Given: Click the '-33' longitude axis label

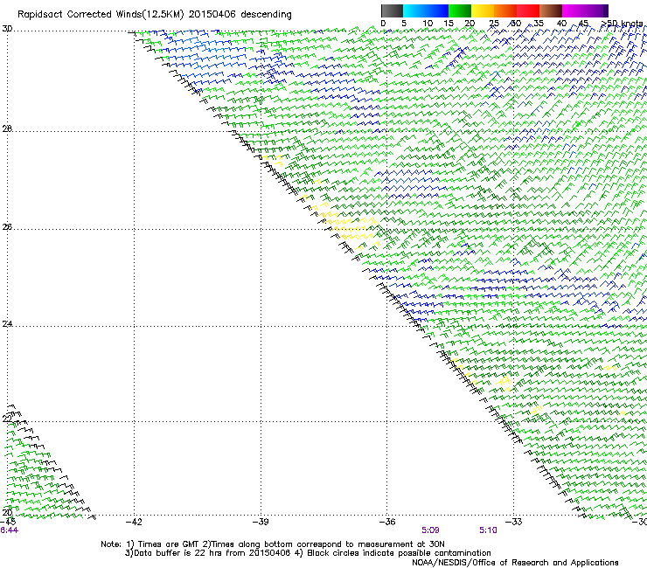Looking at the screenshot, I should [514, 522].
